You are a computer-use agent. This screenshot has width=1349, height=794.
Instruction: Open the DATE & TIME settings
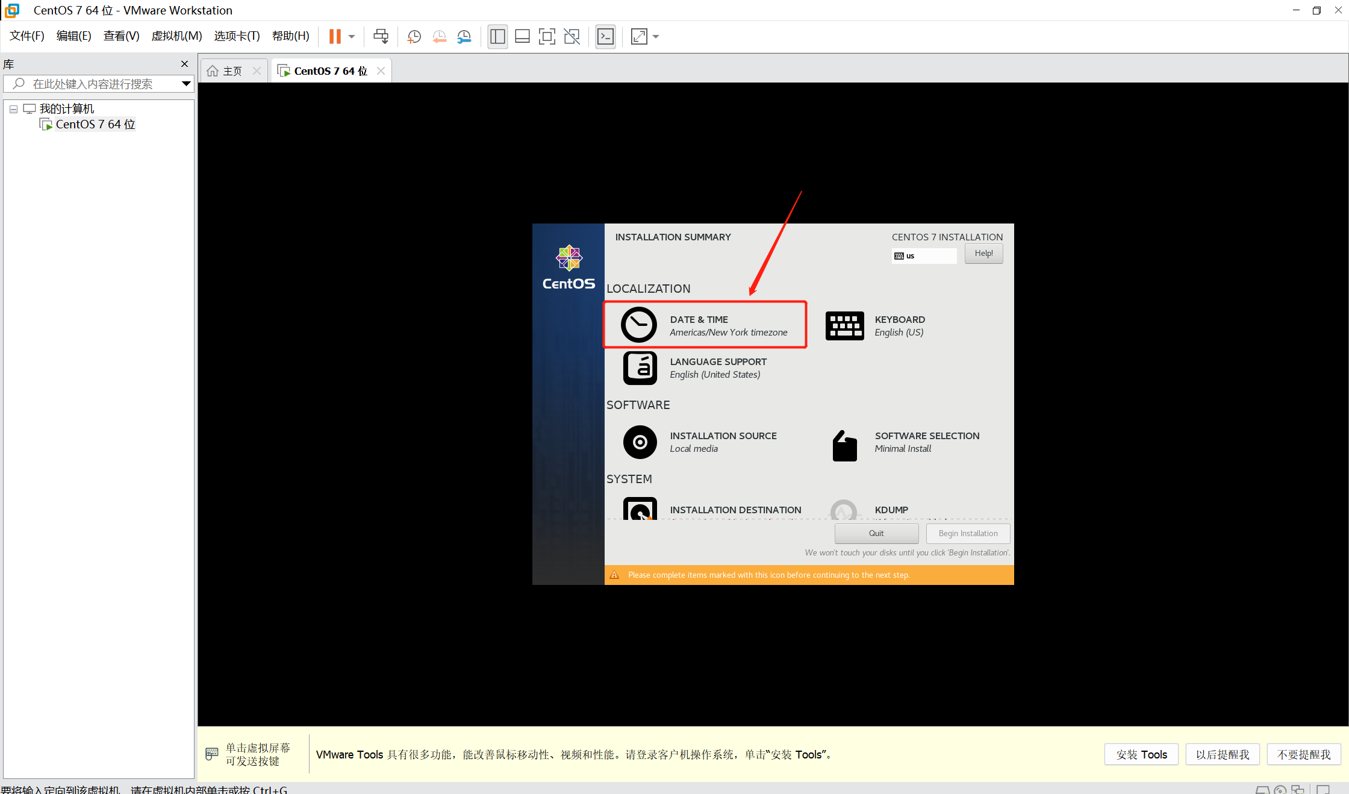click(x=705, y=325)
